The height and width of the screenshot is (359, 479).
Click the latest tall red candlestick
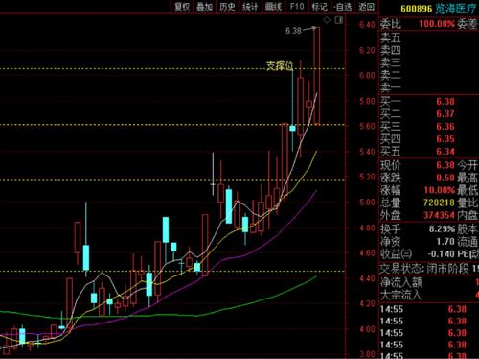click(x=316, y=76)
